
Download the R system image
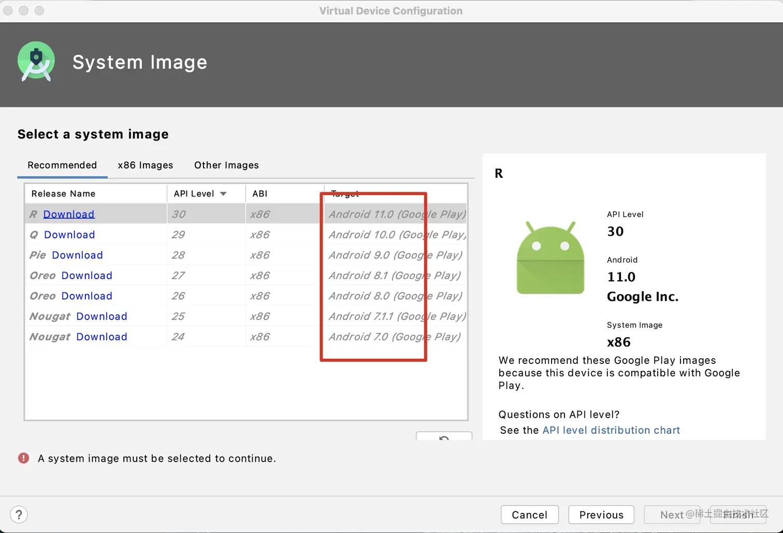pyautogui.click(x=69, y=214)
